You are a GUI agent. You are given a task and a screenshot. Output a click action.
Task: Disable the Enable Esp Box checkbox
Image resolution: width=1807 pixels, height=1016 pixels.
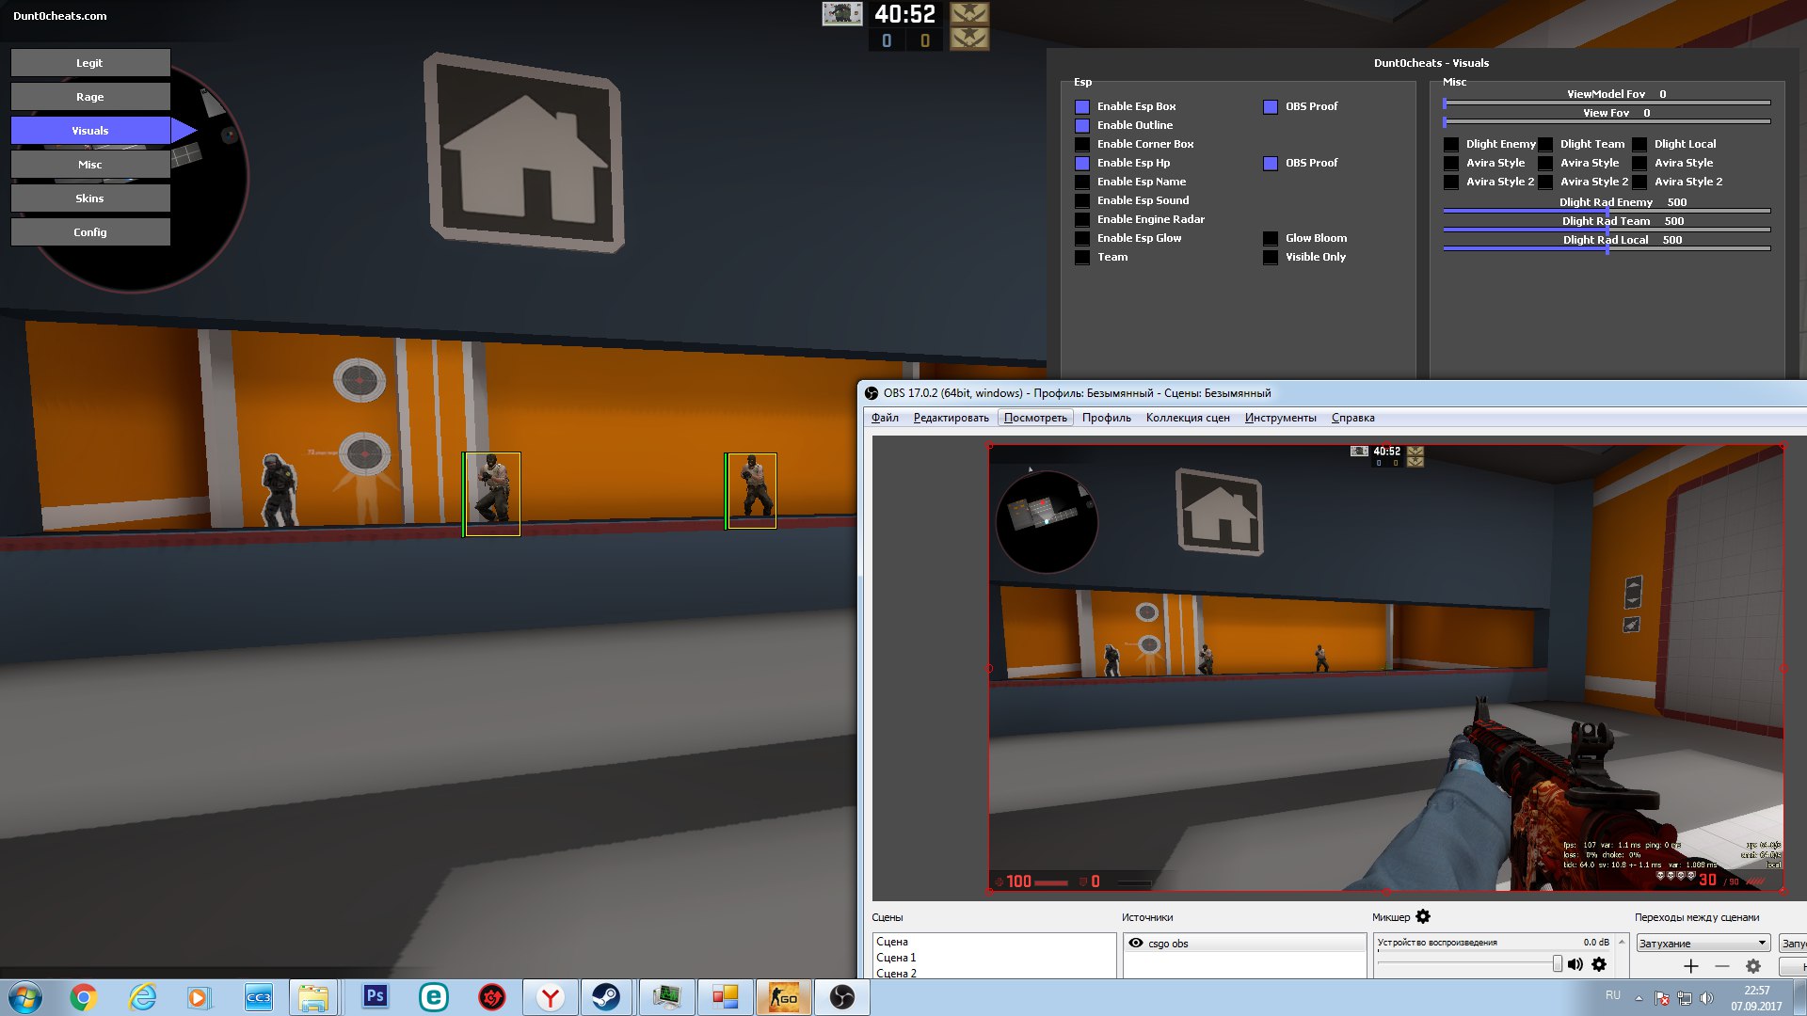point(1082,106)
